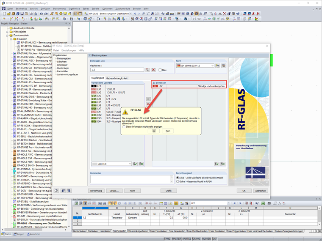Switch to the Freie Polygonlasten table tab
This screenshot has width=322, height=241.
click(x=236, y=231)
